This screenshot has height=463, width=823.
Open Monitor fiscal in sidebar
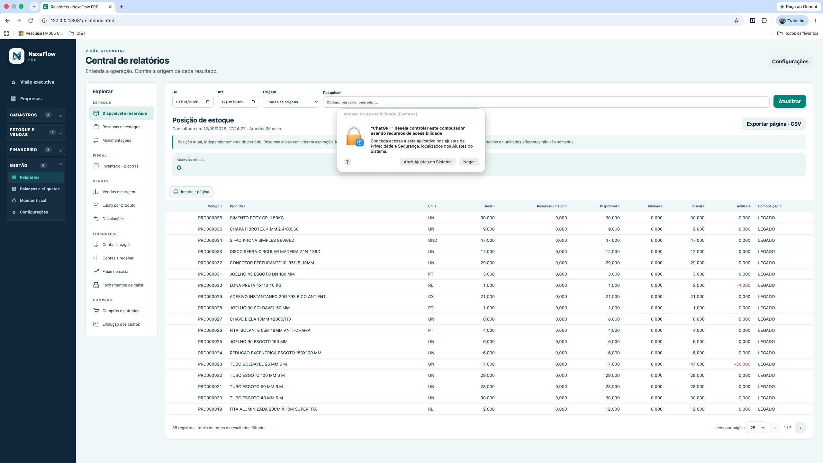tap(36, 201)
